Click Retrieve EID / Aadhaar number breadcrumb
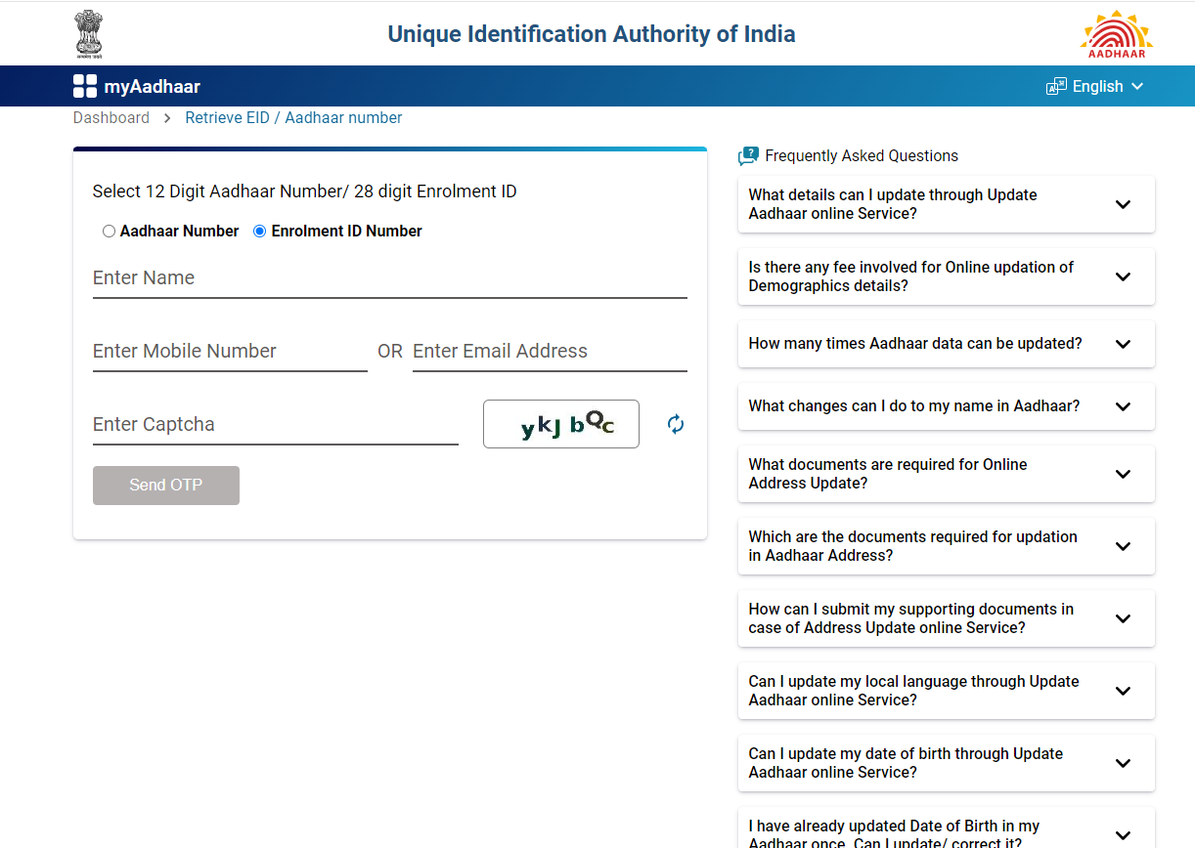The width and height of the screenshot is (1195, 848). tap(293, 118)
